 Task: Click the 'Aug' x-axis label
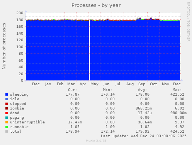click(x=130, y=84)
